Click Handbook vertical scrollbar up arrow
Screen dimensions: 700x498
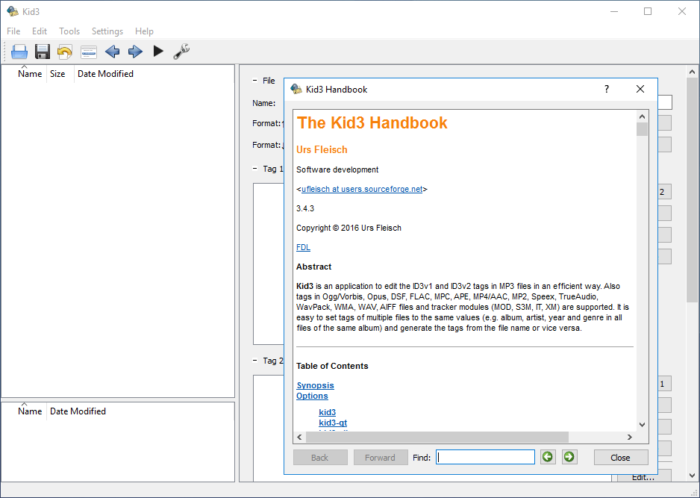tap(642, 116)
